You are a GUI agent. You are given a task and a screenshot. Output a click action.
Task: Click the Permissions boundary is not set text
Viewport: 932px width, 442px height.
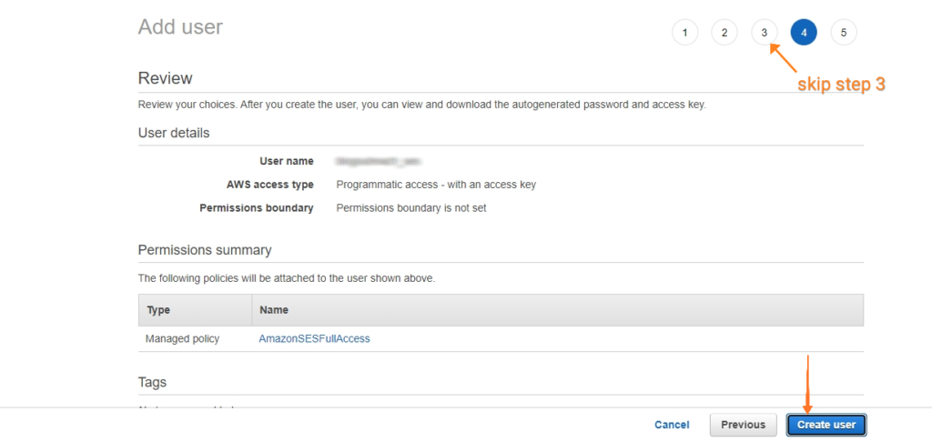point(411,208)
